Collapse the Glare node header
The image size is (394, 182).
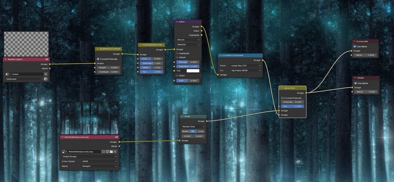tap(177, 22)
